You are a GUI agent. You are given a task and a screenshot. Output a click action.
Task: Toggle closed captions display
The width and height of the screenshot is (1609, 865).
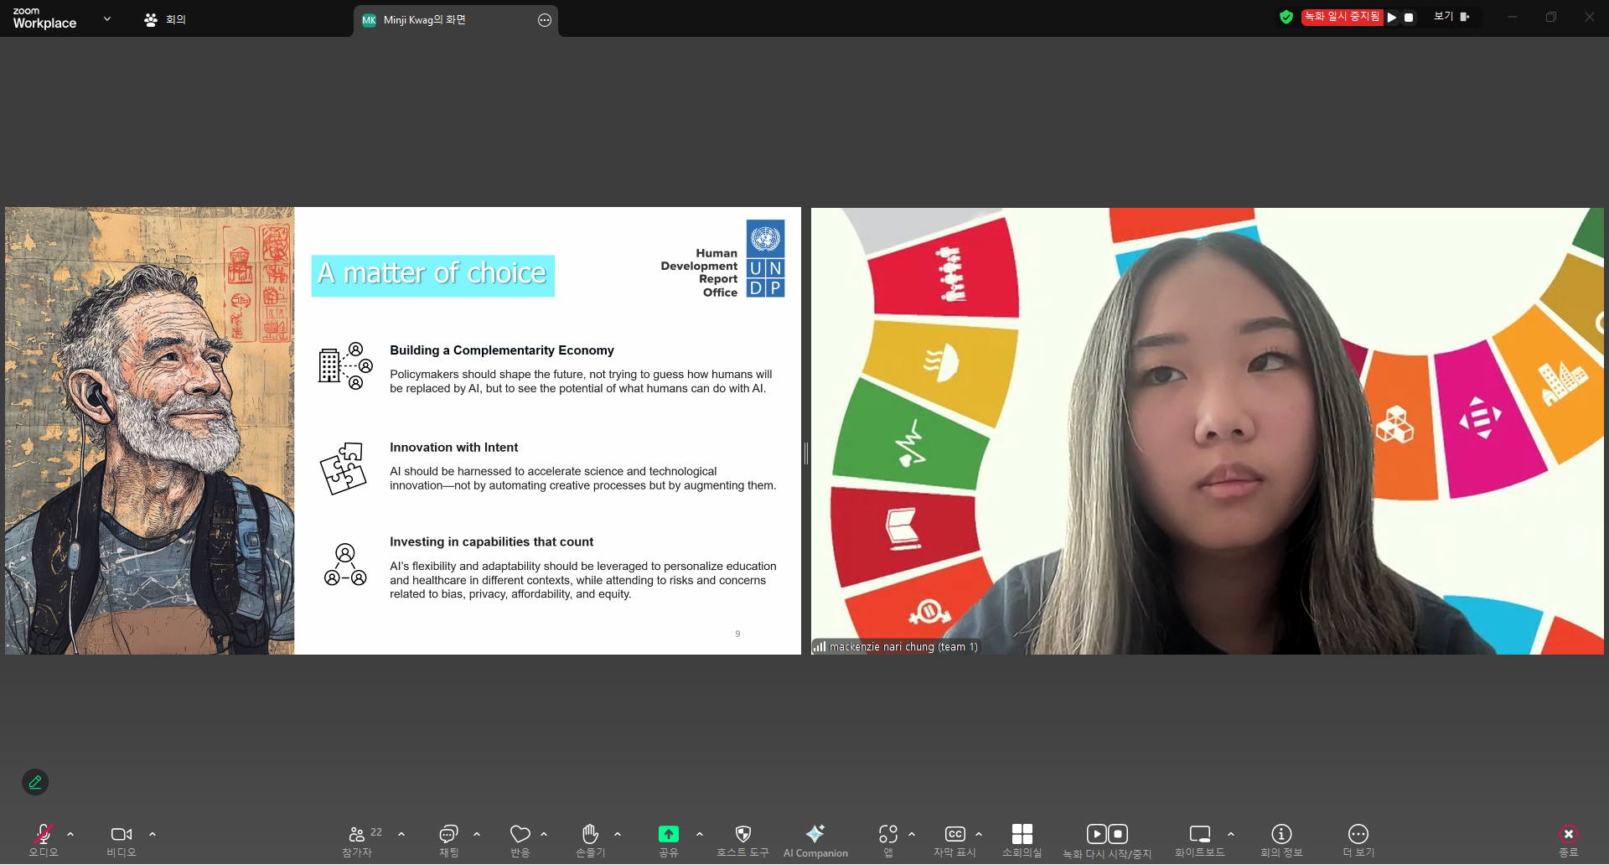(x=955, y=835)
